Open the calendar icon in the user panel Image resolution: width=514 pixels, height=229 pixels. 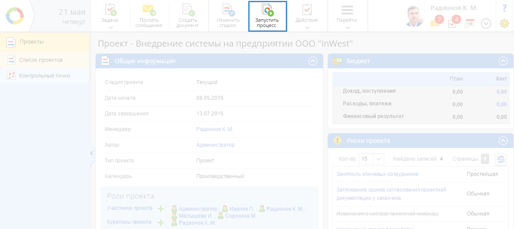click(x=469, y=24)
